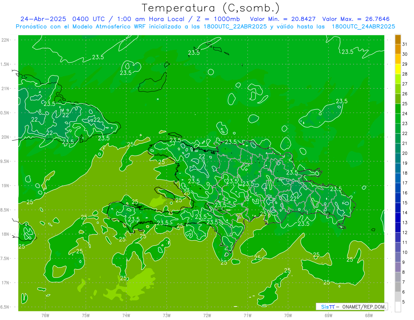Click the "70W" longitude axis label
The width and height of the screenshot is (414, 320).
coord(288,316)
